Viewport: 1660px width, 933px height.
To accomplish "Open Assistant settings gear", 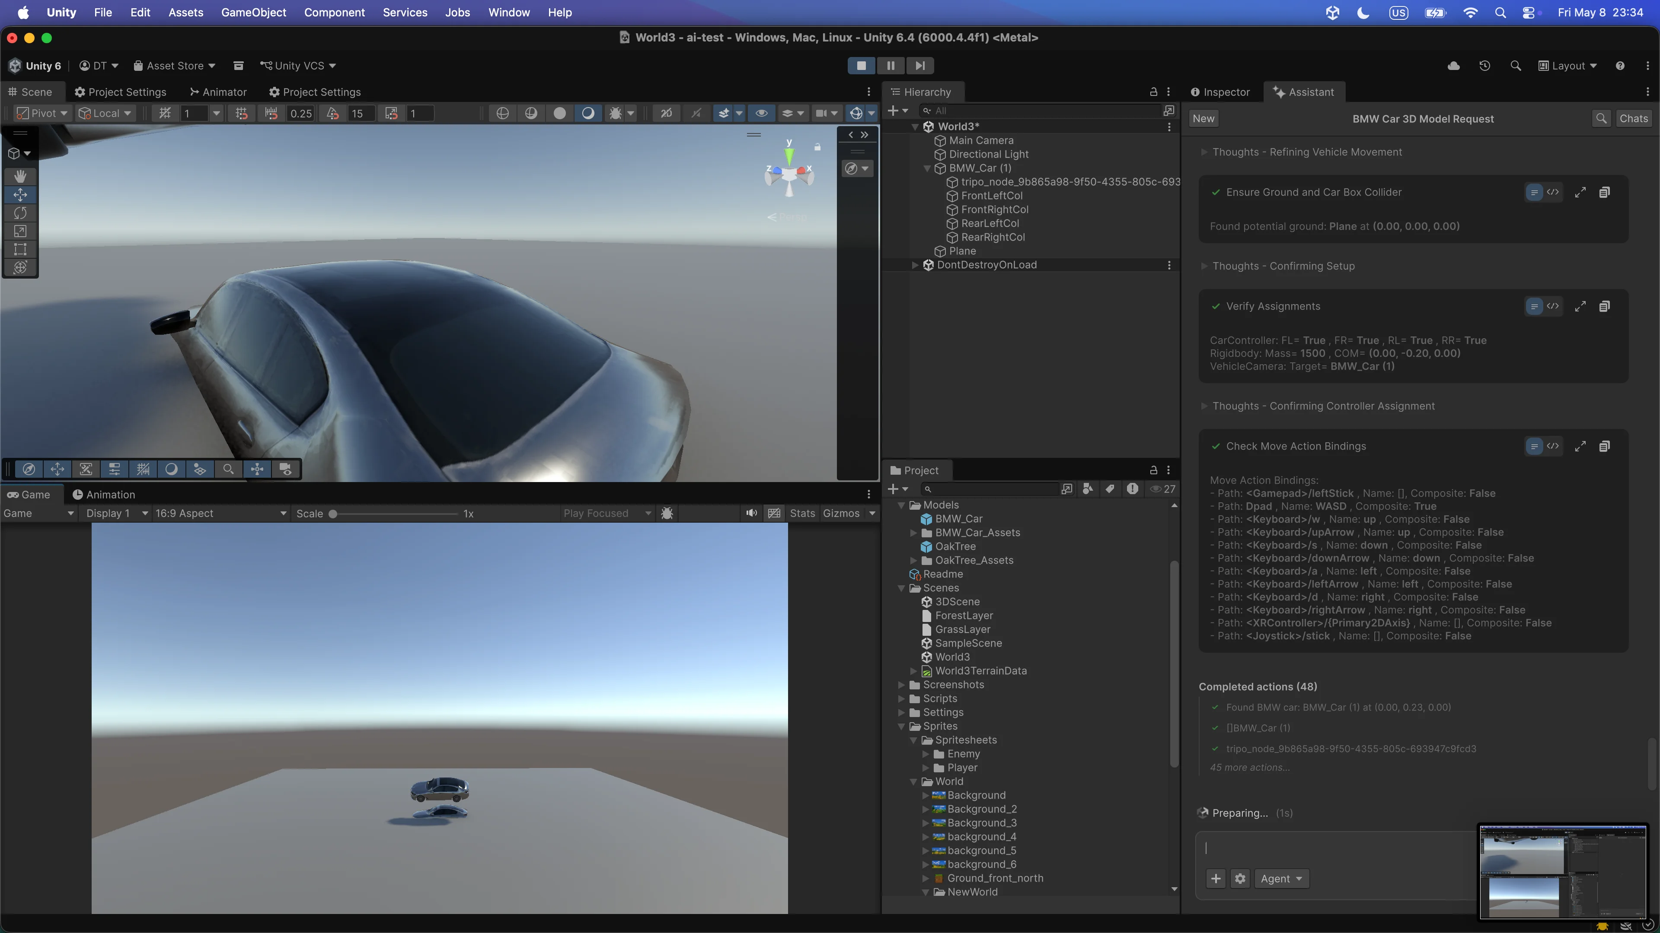I will point(1241,878).
